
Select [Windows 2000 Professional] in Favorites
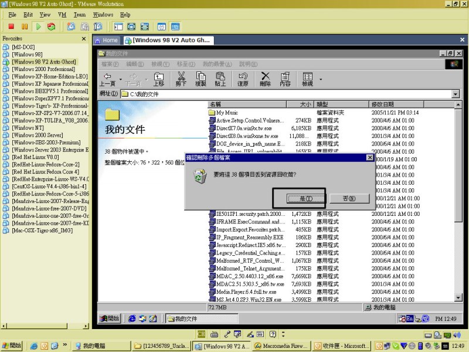click(43, 69)
